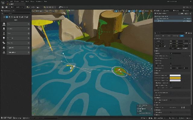This screenshot has height=120, width=193.
Task: Open the surface snapping icon in the viewport toolbar
Action: (126, 11)
